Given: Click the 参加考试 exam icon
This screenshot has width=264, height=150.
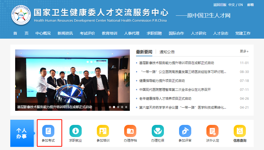Looking at the screenshot, I should pos(48,131).
